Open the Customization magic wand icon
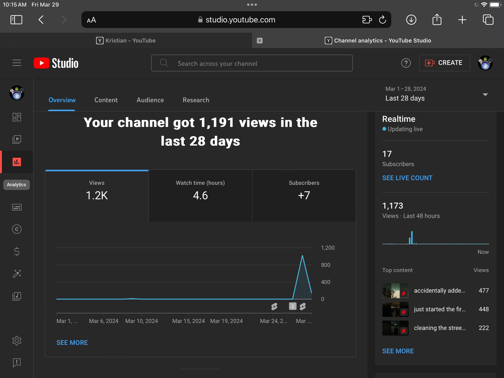The width and height of the screenshot is (504, 378). [17, 274]
